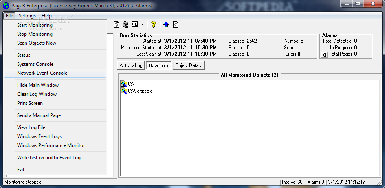Click the refresh page icon after the blue arrow
This screenshot has width=385, height=188.
pyautogui.click(x=176, y=24)
